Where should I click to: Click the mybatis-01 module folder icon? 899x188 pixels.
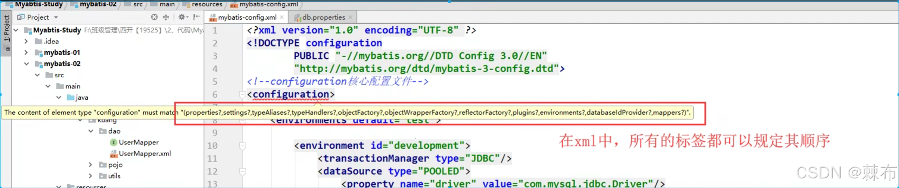(x=39, y=53)
